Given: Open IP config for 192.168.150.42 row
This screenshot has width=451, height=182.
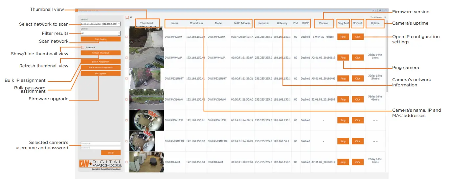Looking at the screenshot, I should [x=358, y=99].
